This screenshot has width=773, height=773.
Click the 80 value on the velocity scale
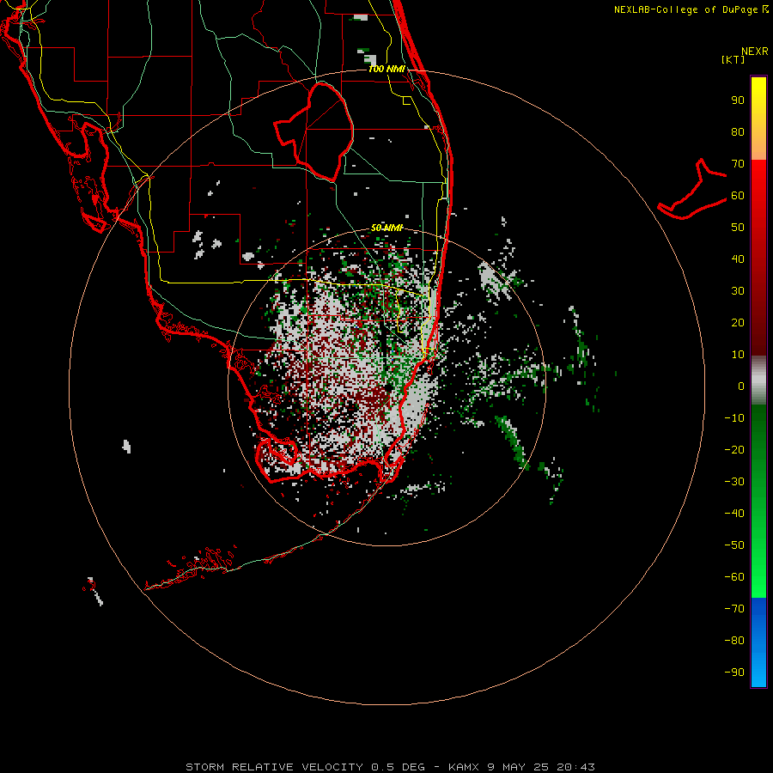click(x=738, y=132)
